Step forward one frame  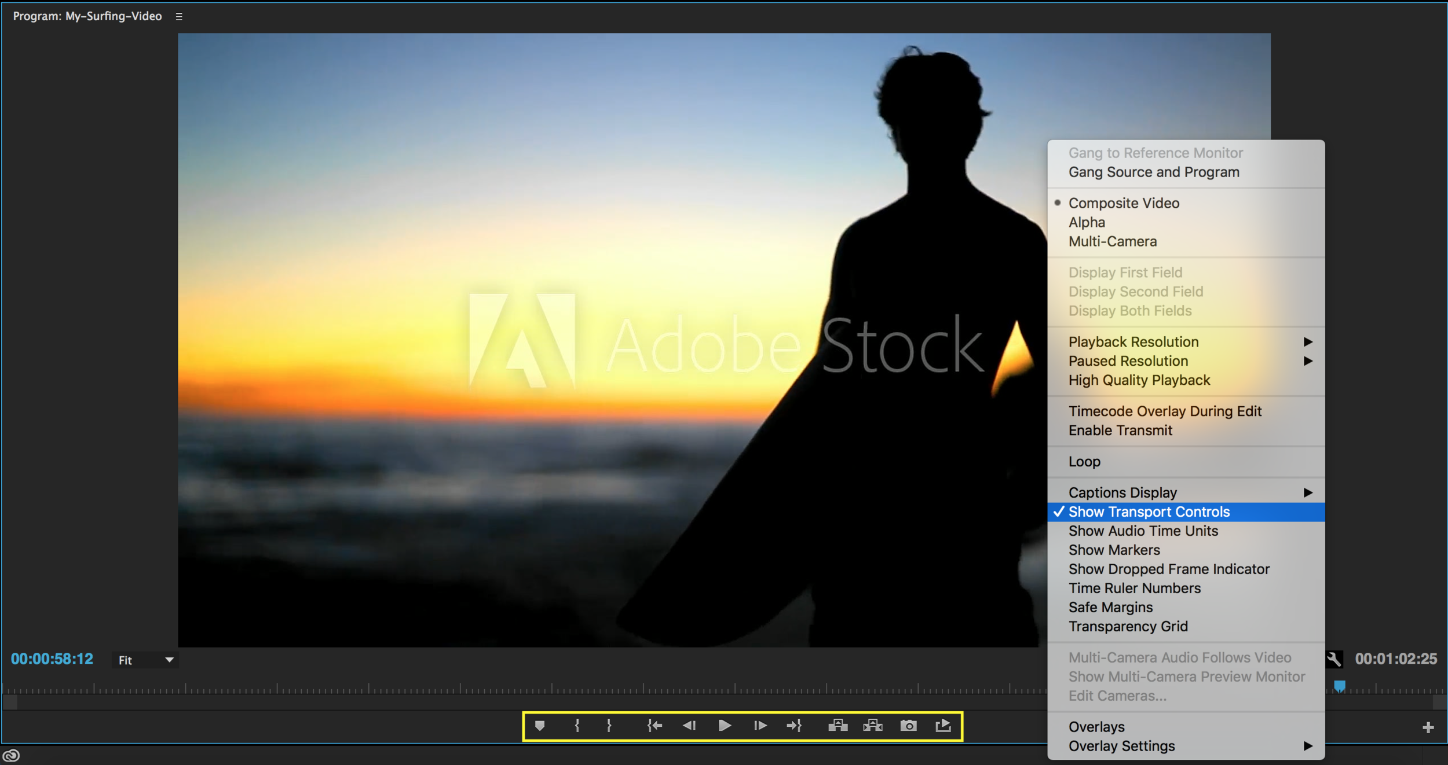click(x=760, y=726)
